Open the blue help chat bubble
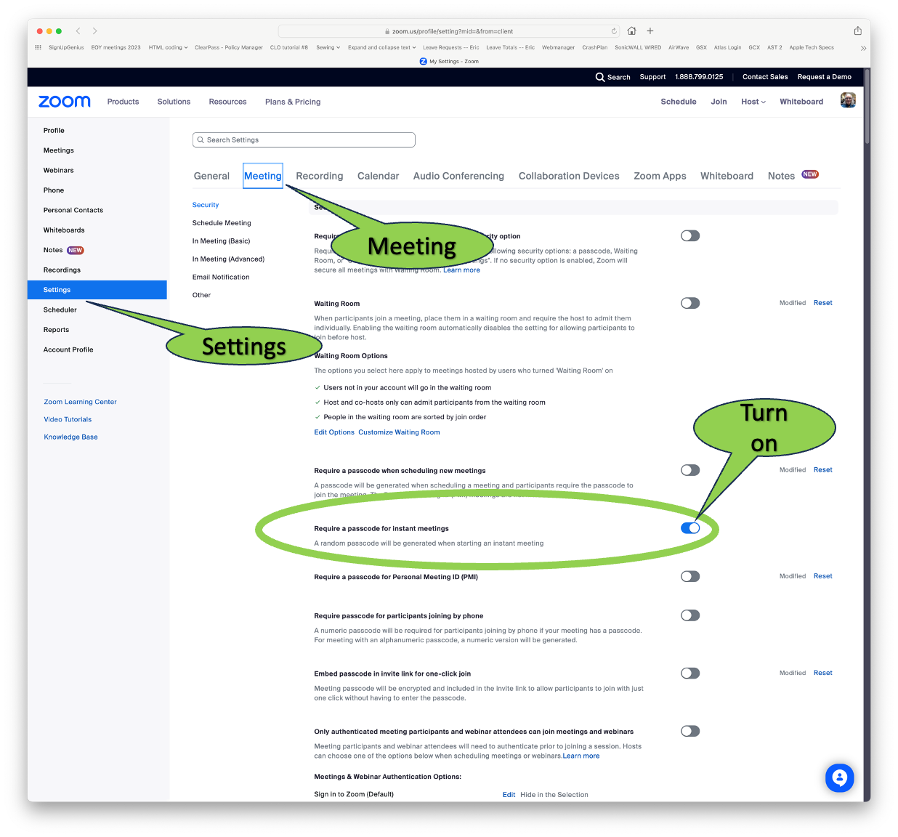Viewport: 898px width, 837px height. [x=839, y=778]
